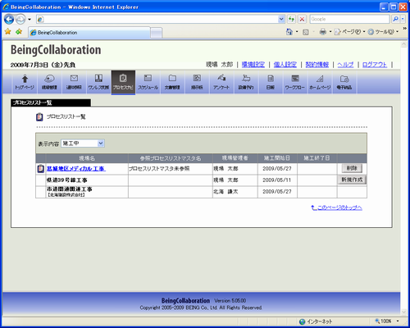Click the browser Forward arrow button
The image size is (410, 328).
pyautogui.click(x=20, y=19)
